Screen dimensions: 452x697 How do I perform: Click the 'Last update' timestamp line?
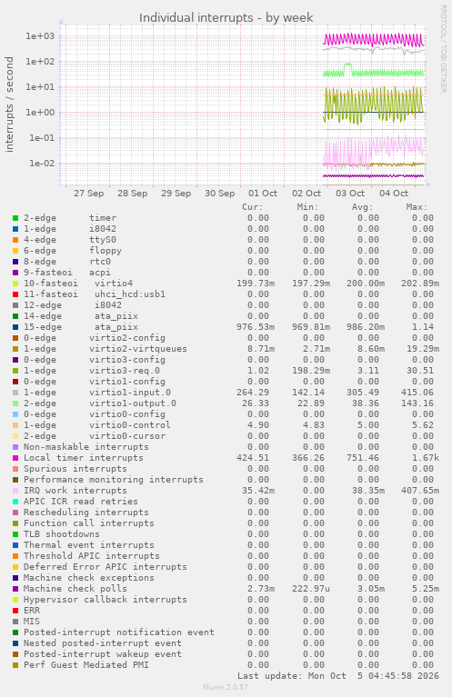(x=338, y=676)
